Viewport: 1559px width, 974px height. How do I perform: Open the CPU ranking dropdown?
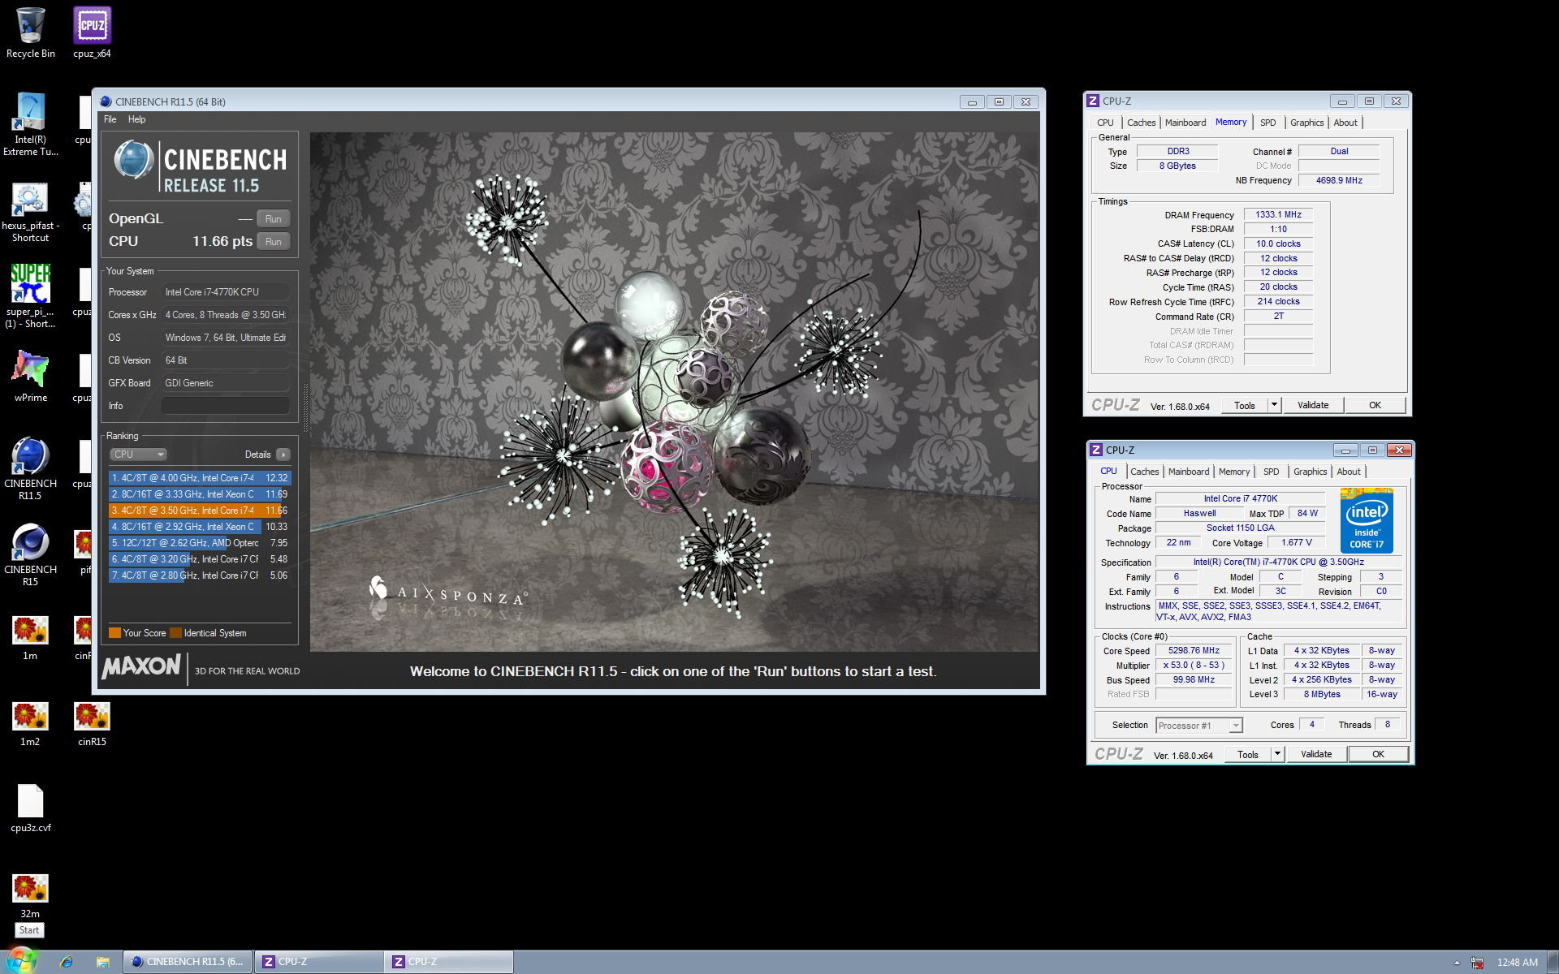click(138, 455)
